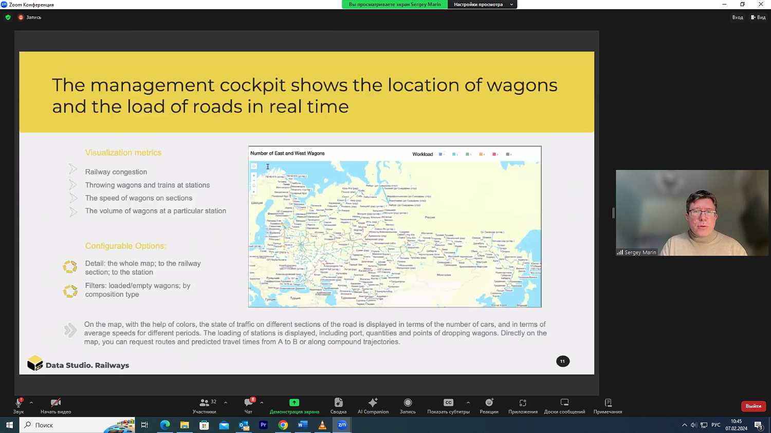
Task: Open the Примечания notes panel
Action: tap(608, 405)
